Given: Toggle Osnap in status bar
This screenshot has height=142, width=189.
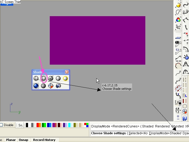Looking at the screenshot, I should point(24,140).
